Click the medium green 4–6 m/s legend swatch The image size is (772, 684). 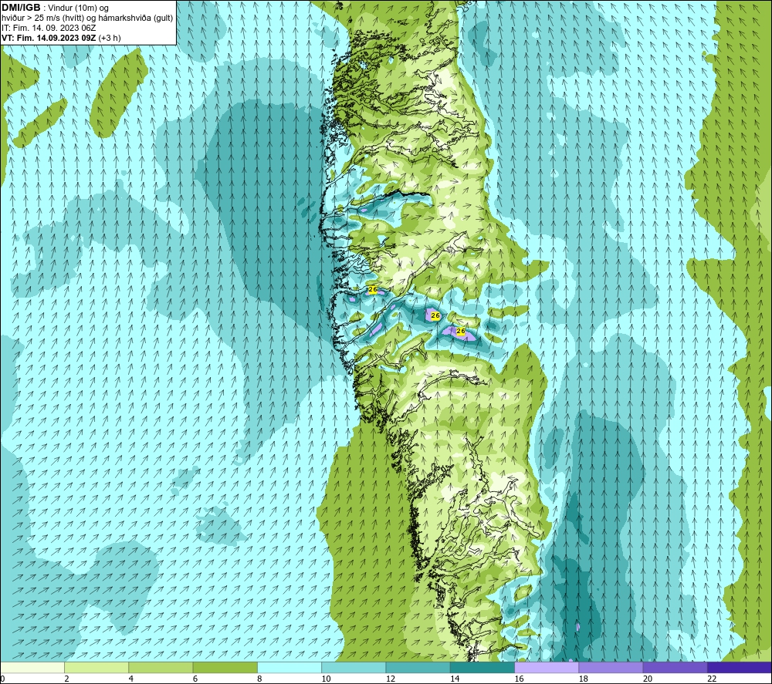[161, 668]
